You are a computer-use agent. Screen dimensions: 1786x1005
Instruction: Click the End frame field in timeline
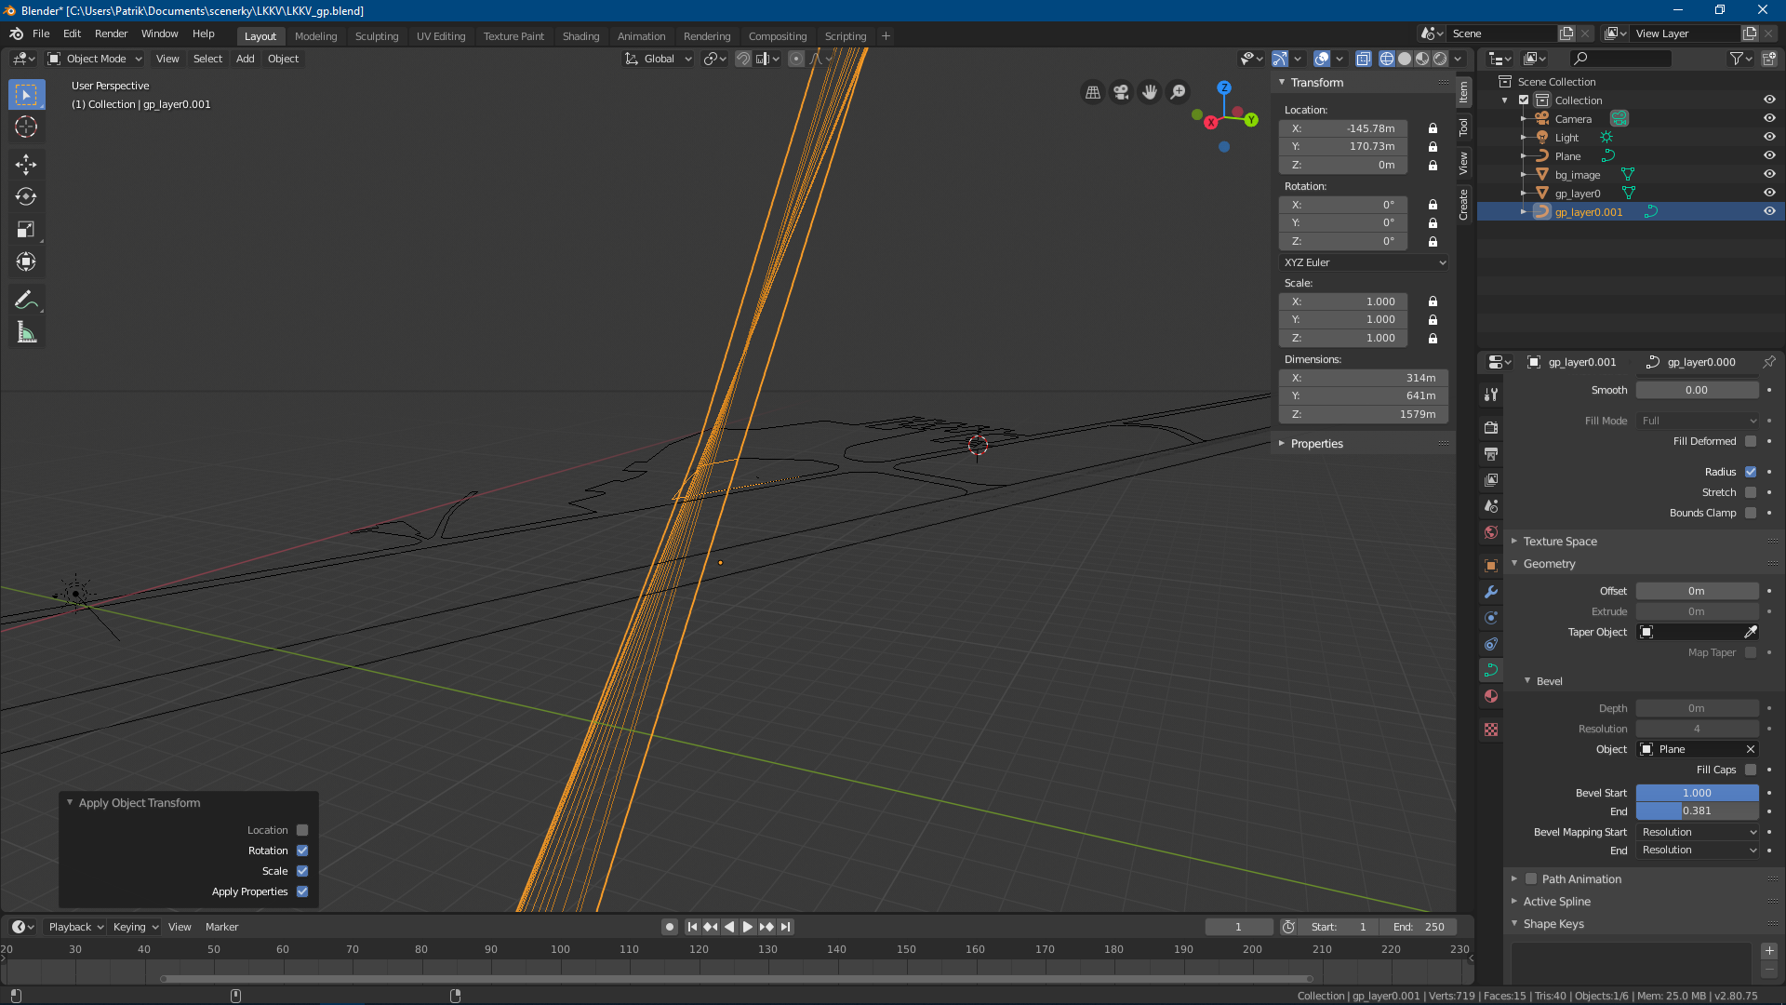coord(1419,927)
